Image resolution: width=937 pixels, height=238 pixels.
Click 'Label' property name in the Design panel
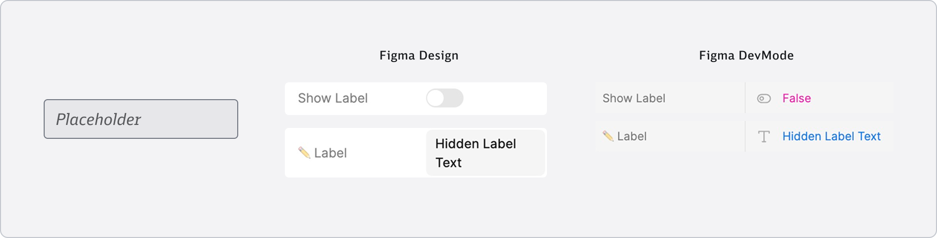click(x=330, y=153)
